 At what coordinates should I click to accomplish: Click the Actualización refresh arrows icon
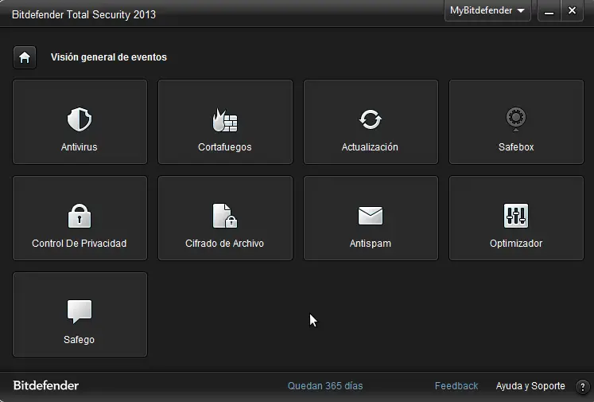point(371,119)
